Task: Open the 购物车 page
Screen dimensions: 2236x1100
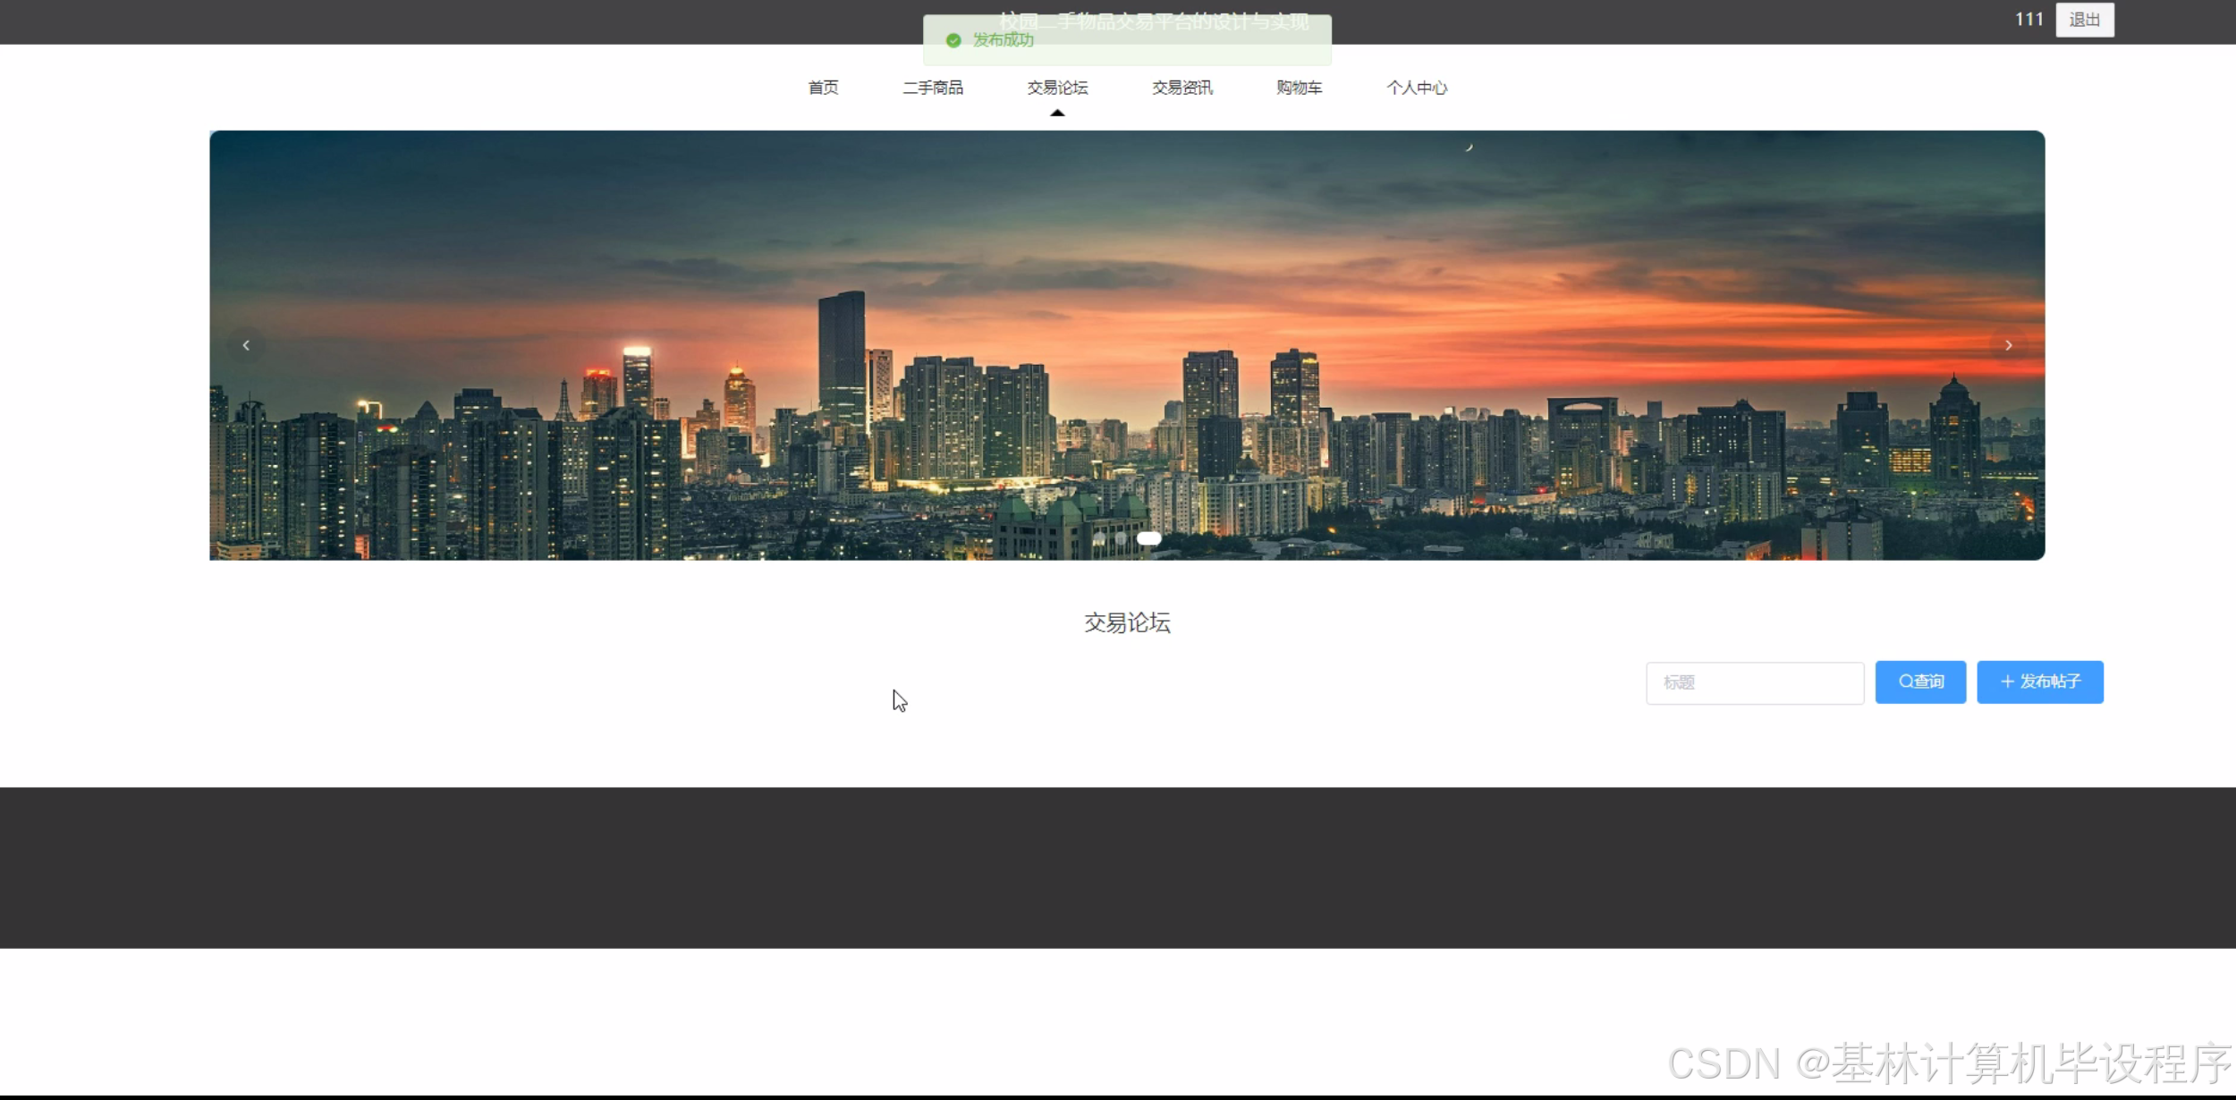Action: pos(1299,88)
